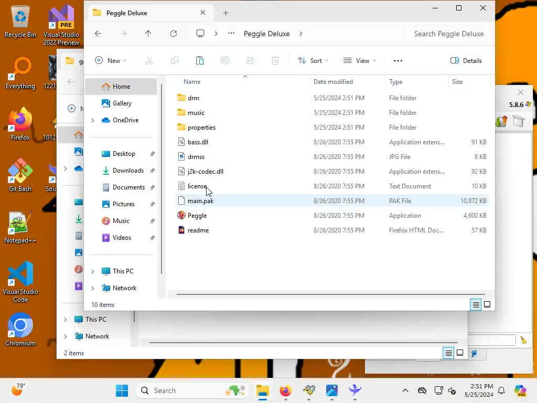Open the Windows Start menu
The height and width of the screenshot is (403, 537).
click(122, 390)
